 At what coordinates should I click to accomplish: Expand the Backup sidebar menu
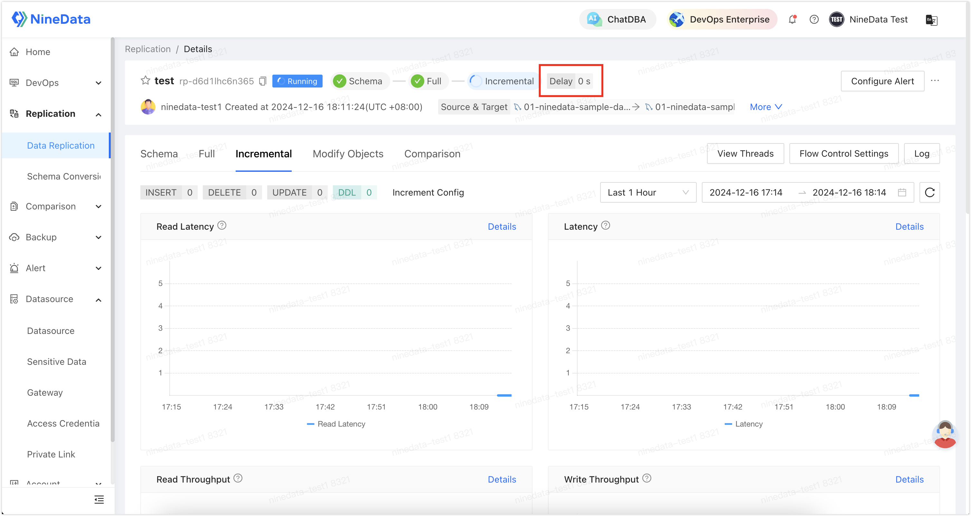[x=56, y=237]
